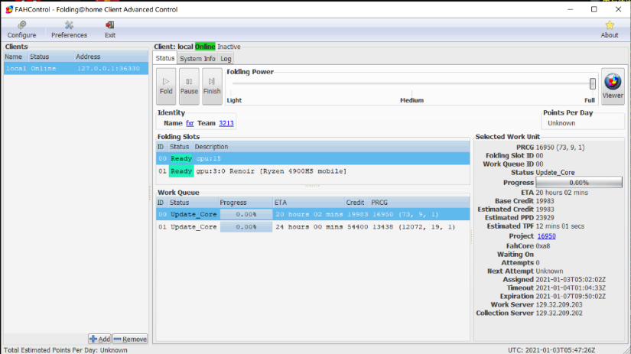This screenshot has height=354, width=631.
Task: Click the Clients Address column header
Action: click(111, 57)
